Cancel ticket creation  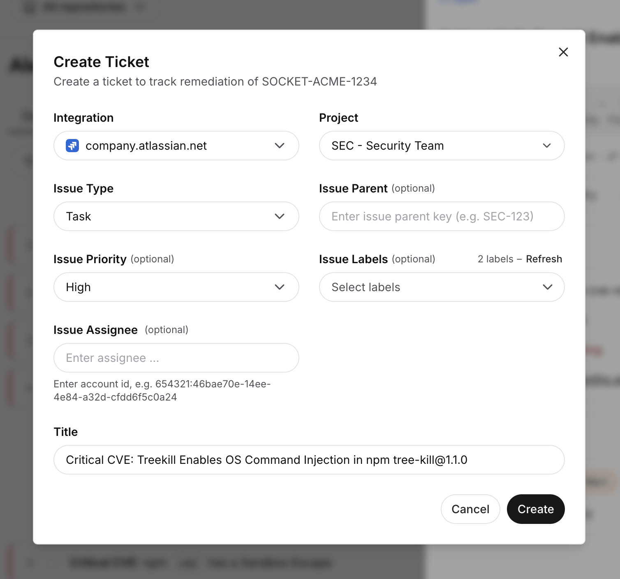click(x=470, y=509)
